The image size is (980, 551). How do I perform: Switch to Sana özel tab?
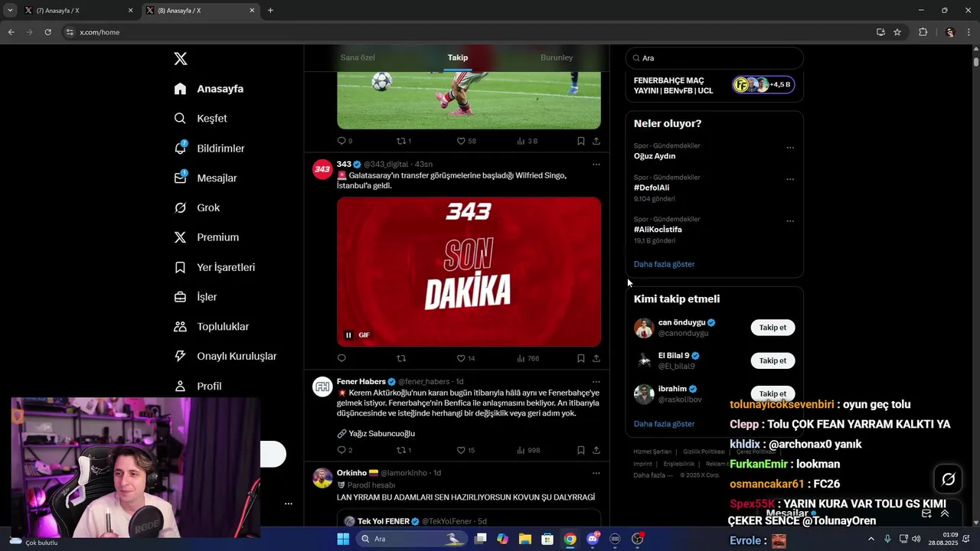coord(358,57)
